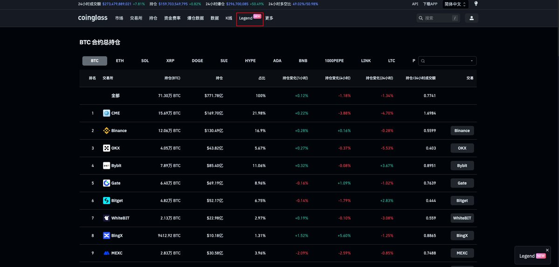The height and width of the screenshot is (267, 559).
Task: Click the coinglass logo
Action: point(93,18)
